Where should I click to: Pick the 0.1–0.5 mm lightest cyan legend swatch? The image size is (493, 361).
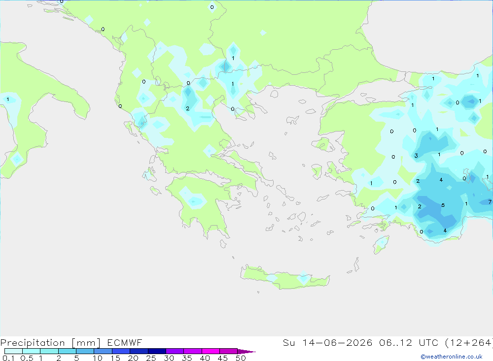[13, 351]
